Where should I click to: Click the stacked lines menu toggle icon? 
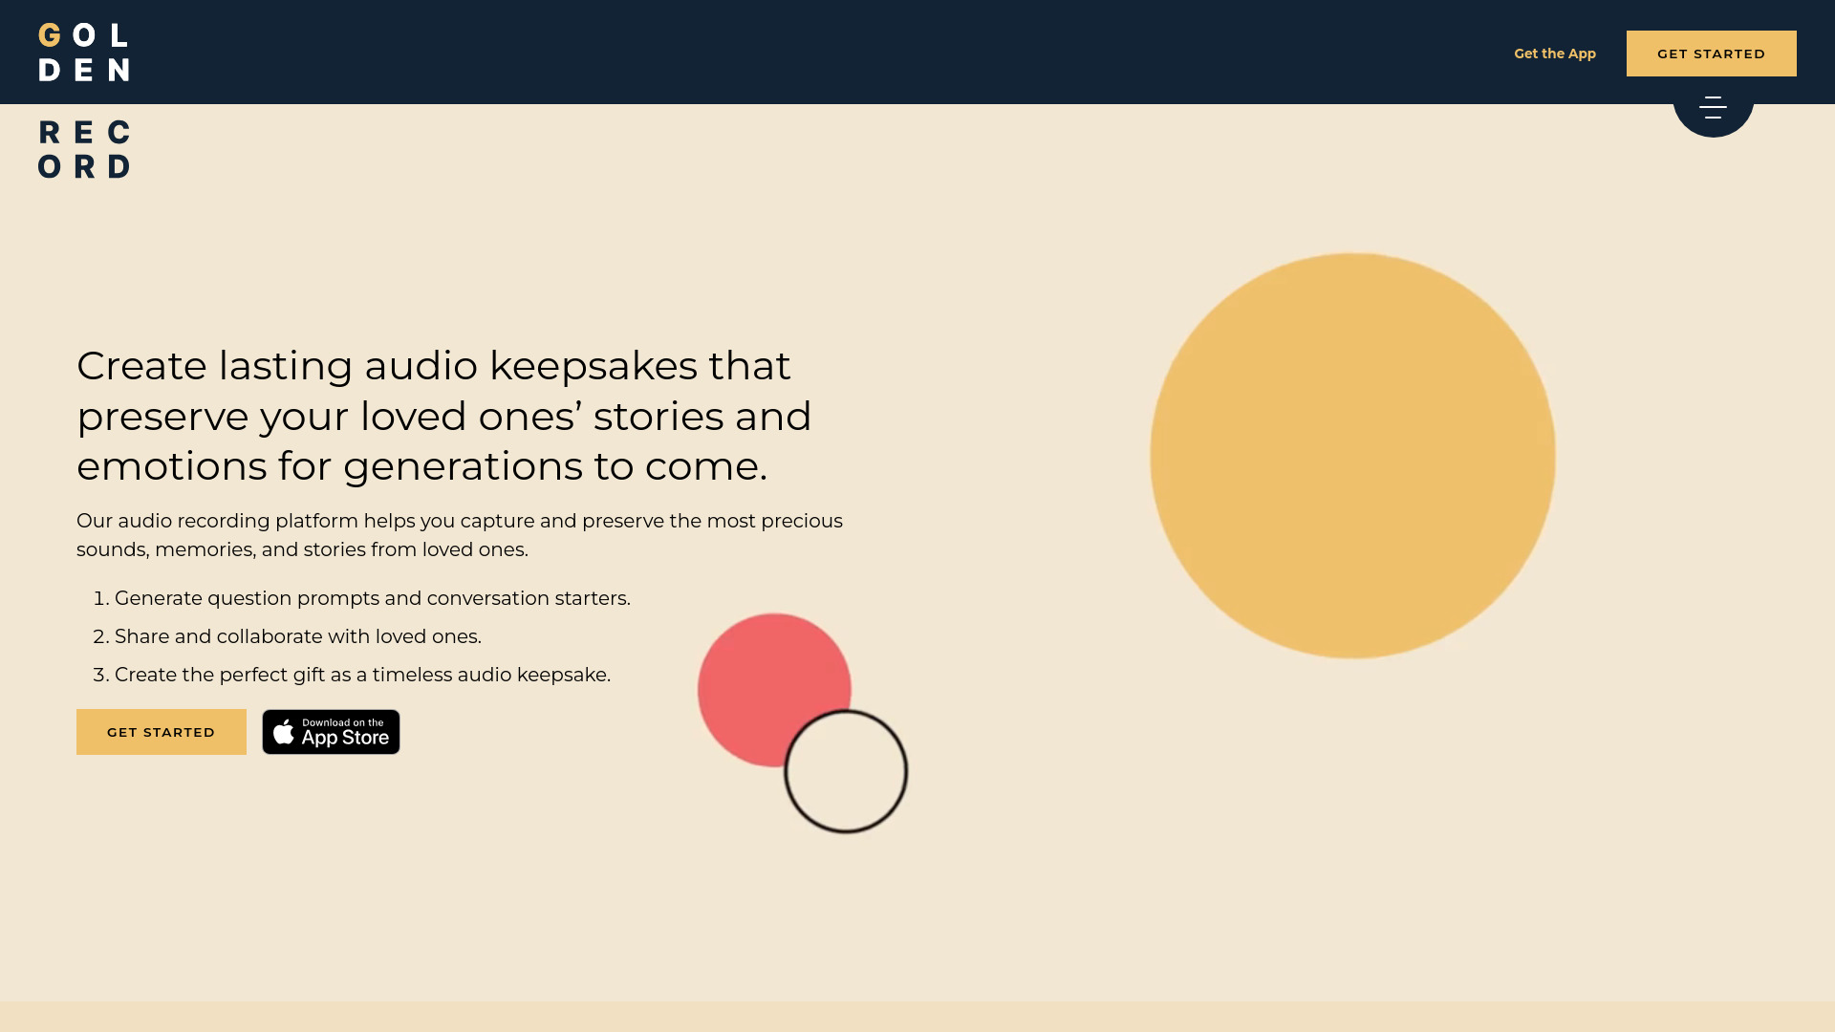click(x=1714, y=104)
